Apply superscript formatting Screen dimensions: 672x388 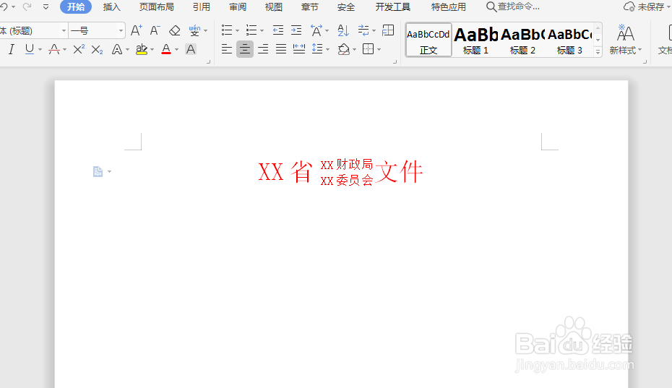click(x=79, y=49)
